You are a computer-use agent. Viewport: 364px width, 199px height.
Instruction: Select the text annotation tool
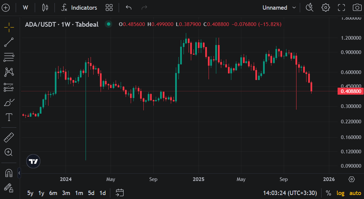coord(9,117)
